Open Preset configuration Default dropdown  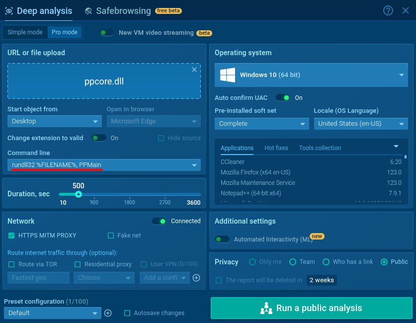pyautogui.click(x=53, y=313)
